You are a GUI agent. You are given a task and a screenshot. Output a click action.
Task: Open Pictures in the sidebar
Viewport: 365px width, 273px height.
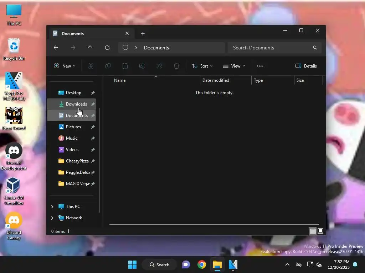(71, 127)
